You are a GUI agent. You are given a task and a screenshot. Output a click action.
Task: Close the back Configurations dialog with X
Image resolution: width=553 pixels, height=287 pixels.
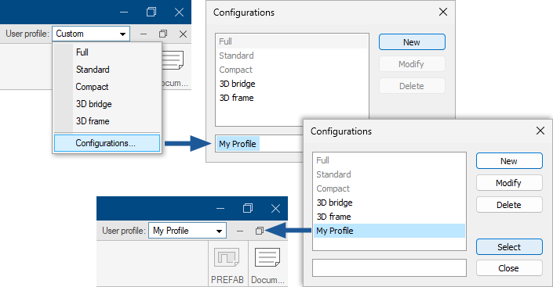tap(443, 12)
